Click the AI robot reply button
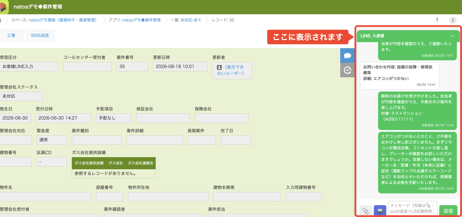Image resolution: width=462 pixels, height=217 pixels. [380, 211]
